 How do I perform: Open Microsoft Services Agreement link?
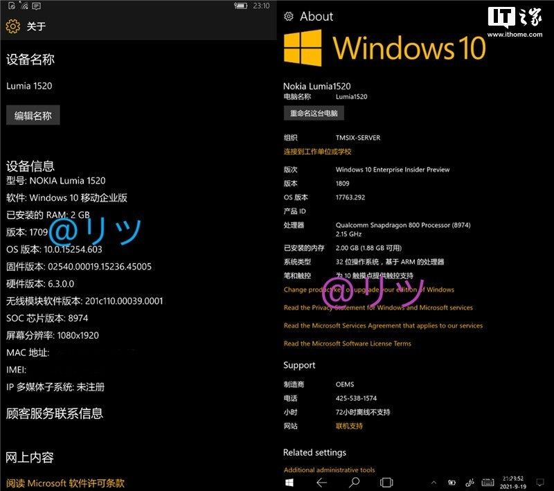pyautogui.click(x=383, y=325)
